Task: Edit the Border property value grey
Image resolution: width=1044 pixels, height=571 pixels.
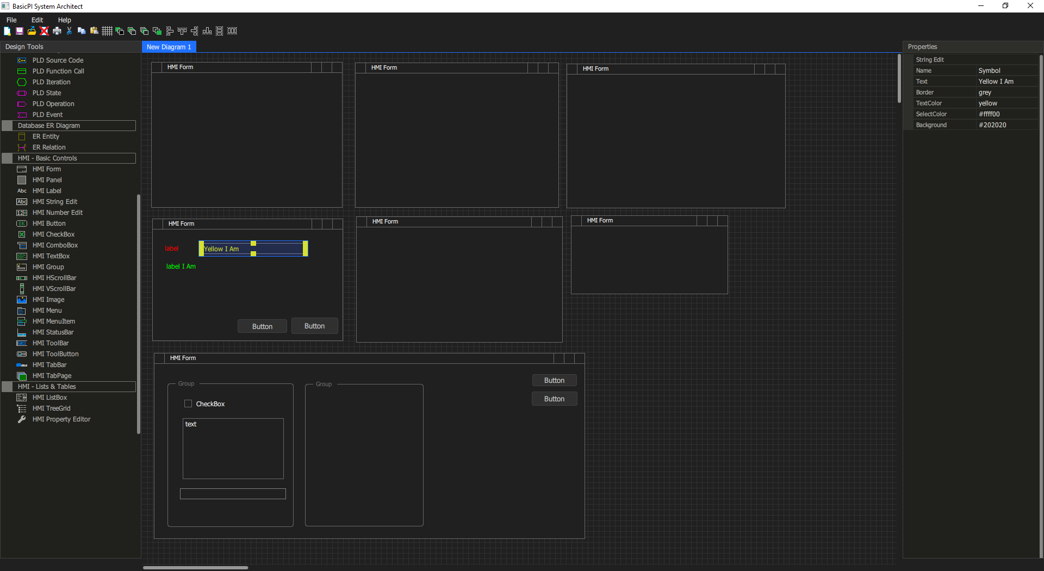Action: 1006,92
